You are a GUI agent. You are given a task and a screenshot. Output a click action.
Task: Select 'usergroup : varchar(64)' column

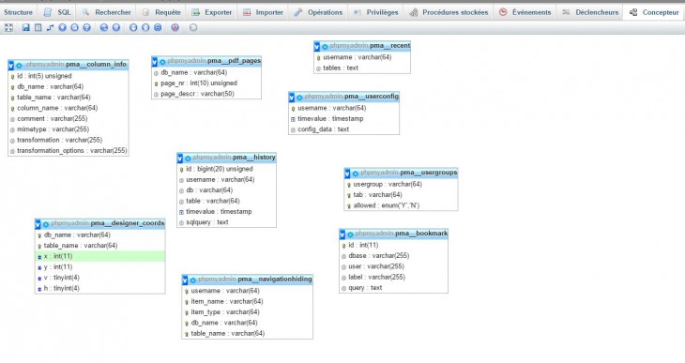tap(401, 185)
